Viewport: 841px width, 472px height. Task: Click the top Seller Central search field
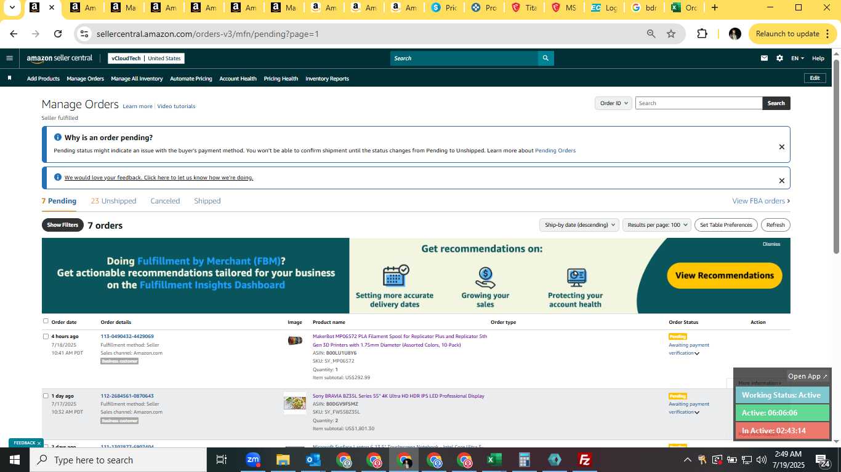coord(464,58)
